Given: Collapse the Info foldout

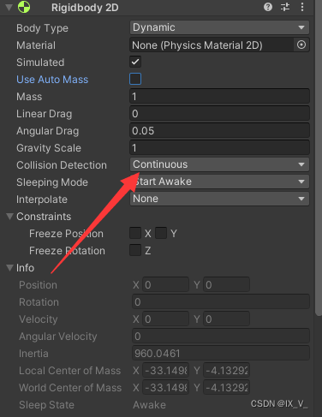Looking at the screenshot, I should (9, 268).
